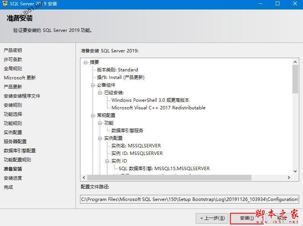This screenshot has height=226, width=303.
Task: Open 数据库引擎配置 step in sidebar
Action: click(x=20, y=151)
